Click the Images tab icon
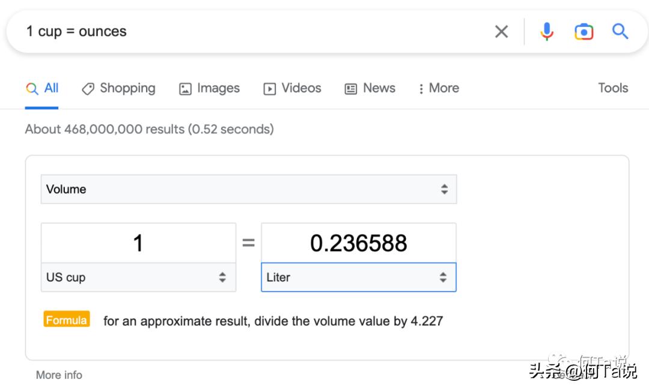The width and height of the screenshot is (649, 391). point(184,88)
